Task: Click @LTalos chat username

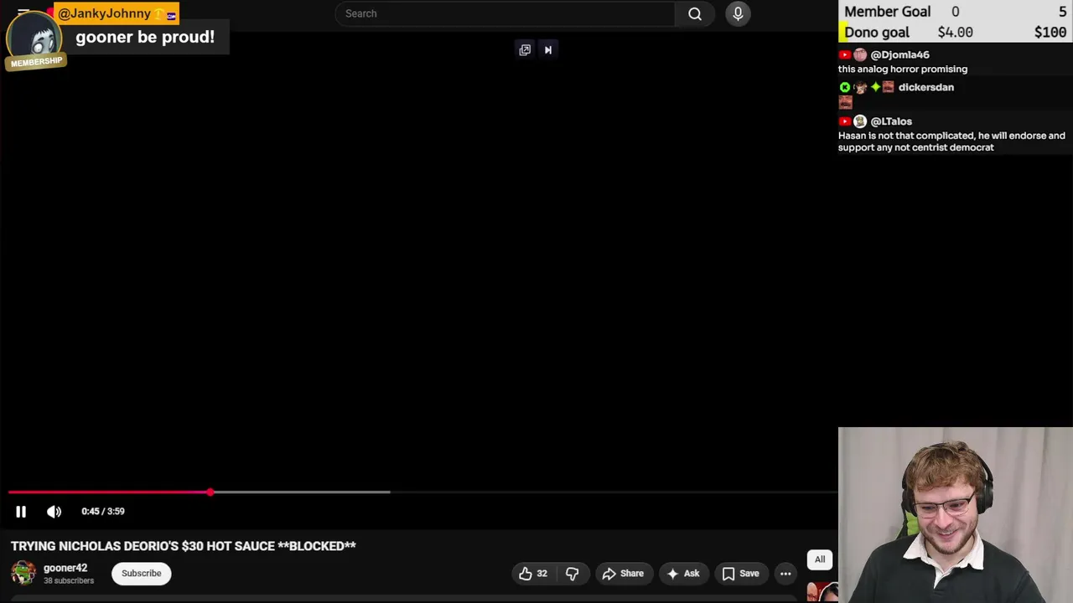Action: click(890, 121)
